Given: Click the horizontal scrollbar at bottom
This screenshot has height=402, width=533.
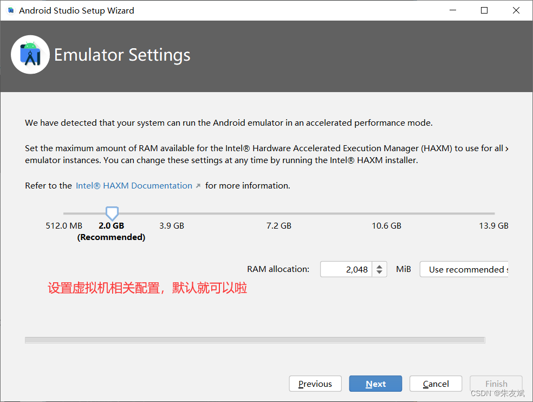Looking at the screenshot, I should point(255,340).
